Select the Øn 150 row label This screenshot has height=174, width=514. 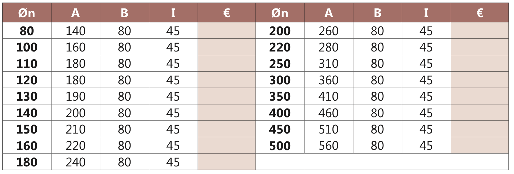(27, 129)
